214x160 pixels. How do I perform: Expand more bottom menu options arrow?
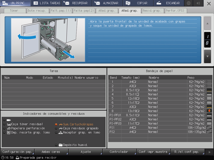[209, 152]
